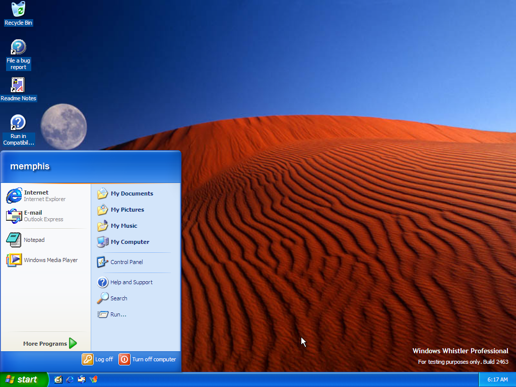Image resolution: width=516 pixels, height=387 pixels.
Task: Click Show Desktop in Quick Launch
Action: (58, 379)
